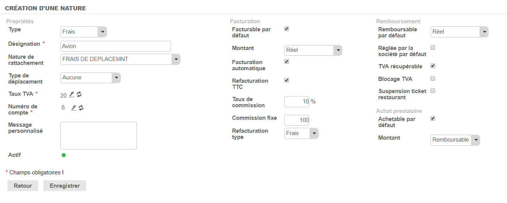Click the Désignation field containing Avion
Screen dimensions: 507x203
point(116,46)
